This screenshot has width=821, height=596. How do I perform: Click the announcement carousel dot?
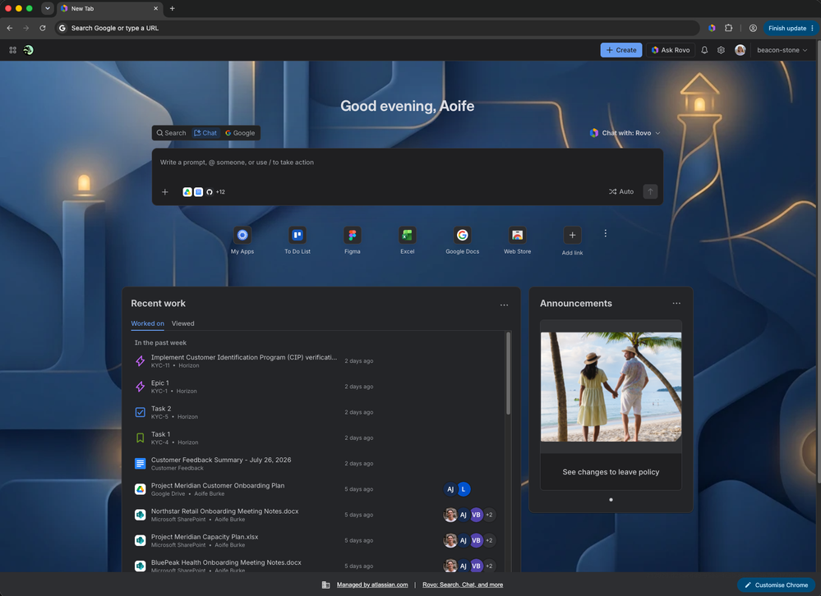click(611, 500)
